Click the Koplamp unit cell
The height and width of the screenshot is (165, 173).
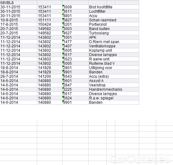(114, 50)
